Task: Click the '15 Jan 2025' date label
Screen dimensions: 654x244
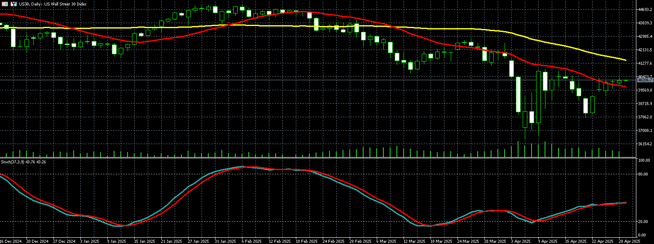Action: click(145, 241)
